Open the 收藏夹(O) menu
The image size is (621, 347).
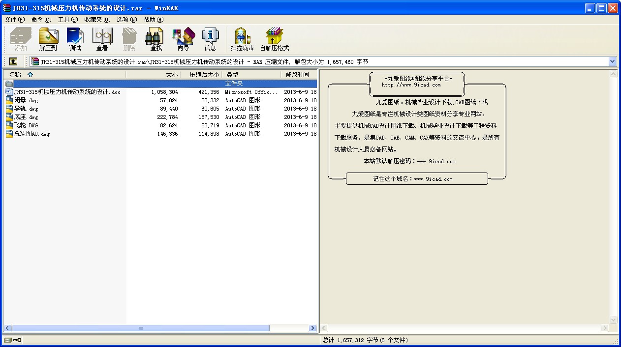pos(97,20)
